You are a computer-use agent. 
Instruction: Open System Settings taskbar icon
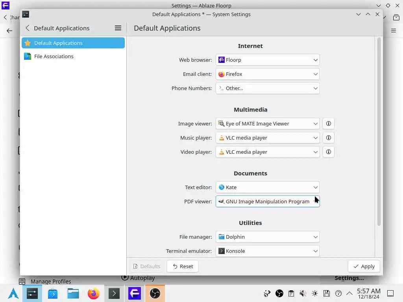(x=32, y=293)
